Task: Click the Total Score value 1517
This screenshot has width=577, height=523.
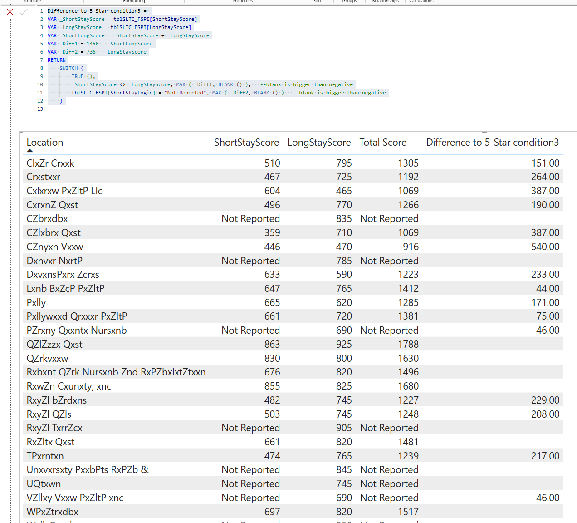Action: (408, 512)
